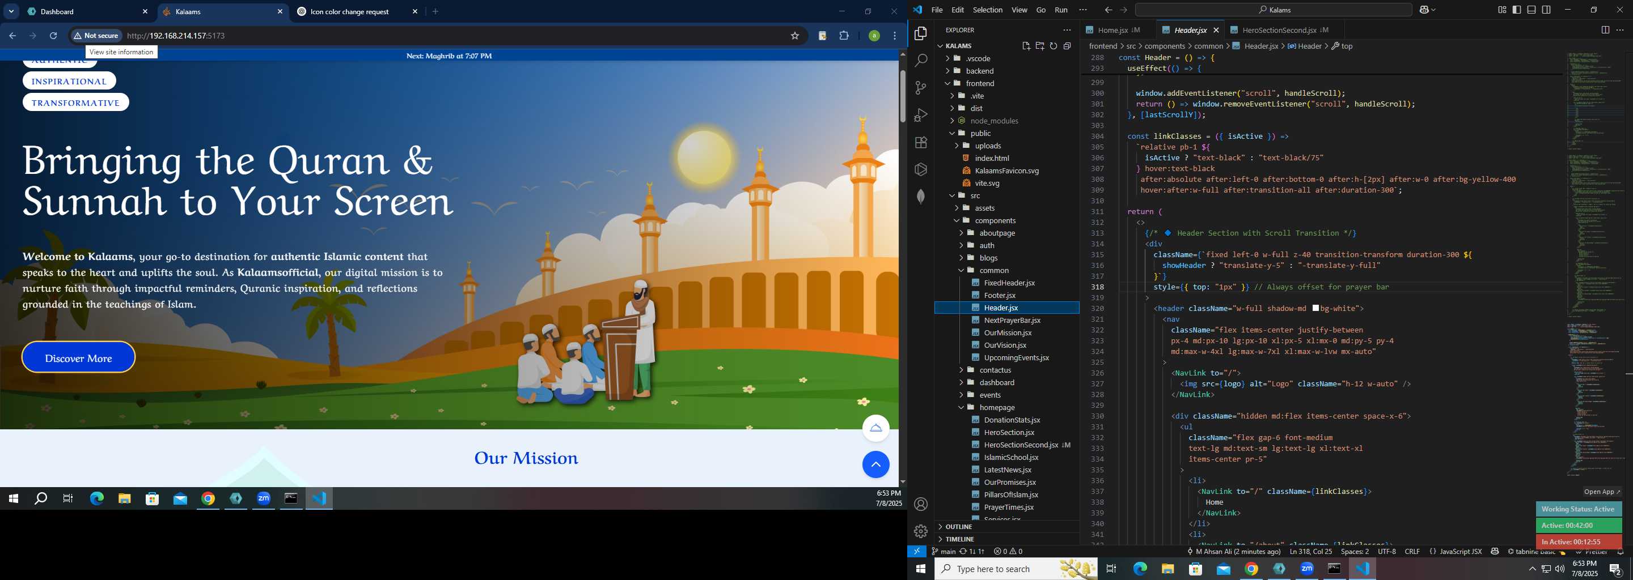
Task: Collapse all folders in Explorer
Action: (x=1068, y=45)
